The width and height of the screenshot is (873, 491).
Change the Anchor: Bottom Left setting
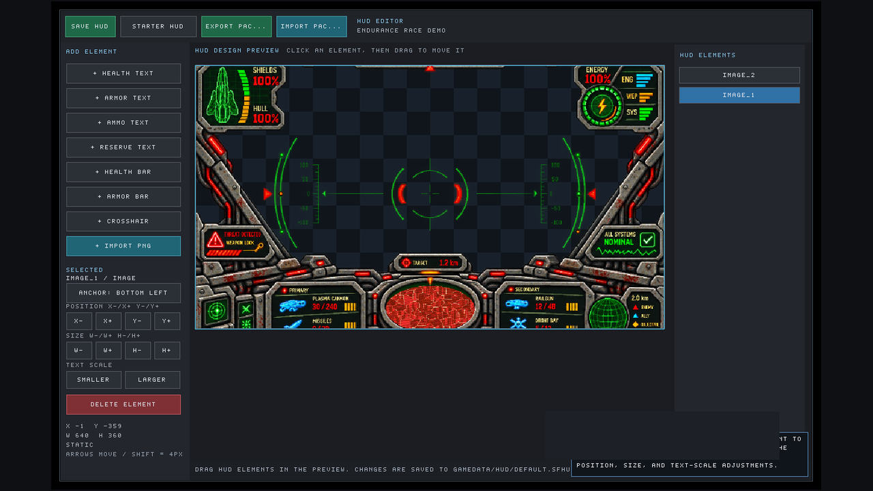pos(123,293)
